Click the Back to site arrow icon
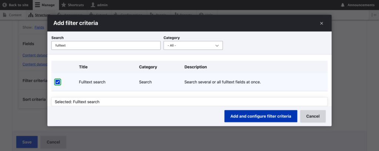 (4, 5)
